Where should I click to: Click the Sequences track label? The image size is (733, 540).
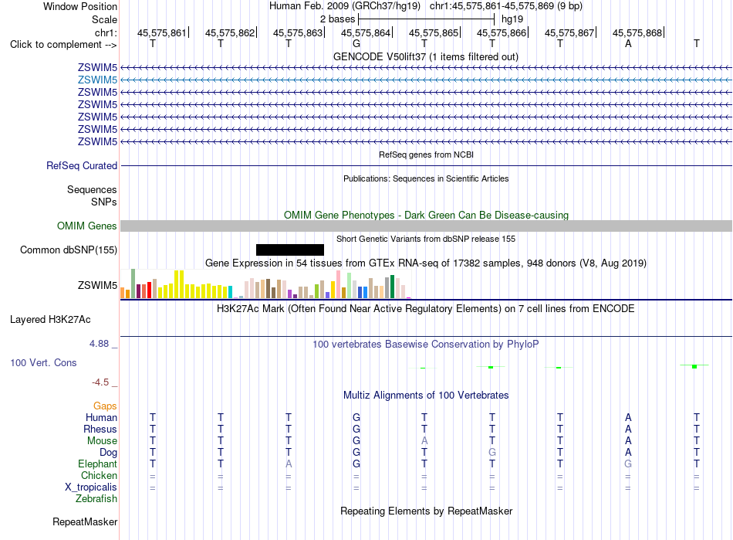pos(92,189)
